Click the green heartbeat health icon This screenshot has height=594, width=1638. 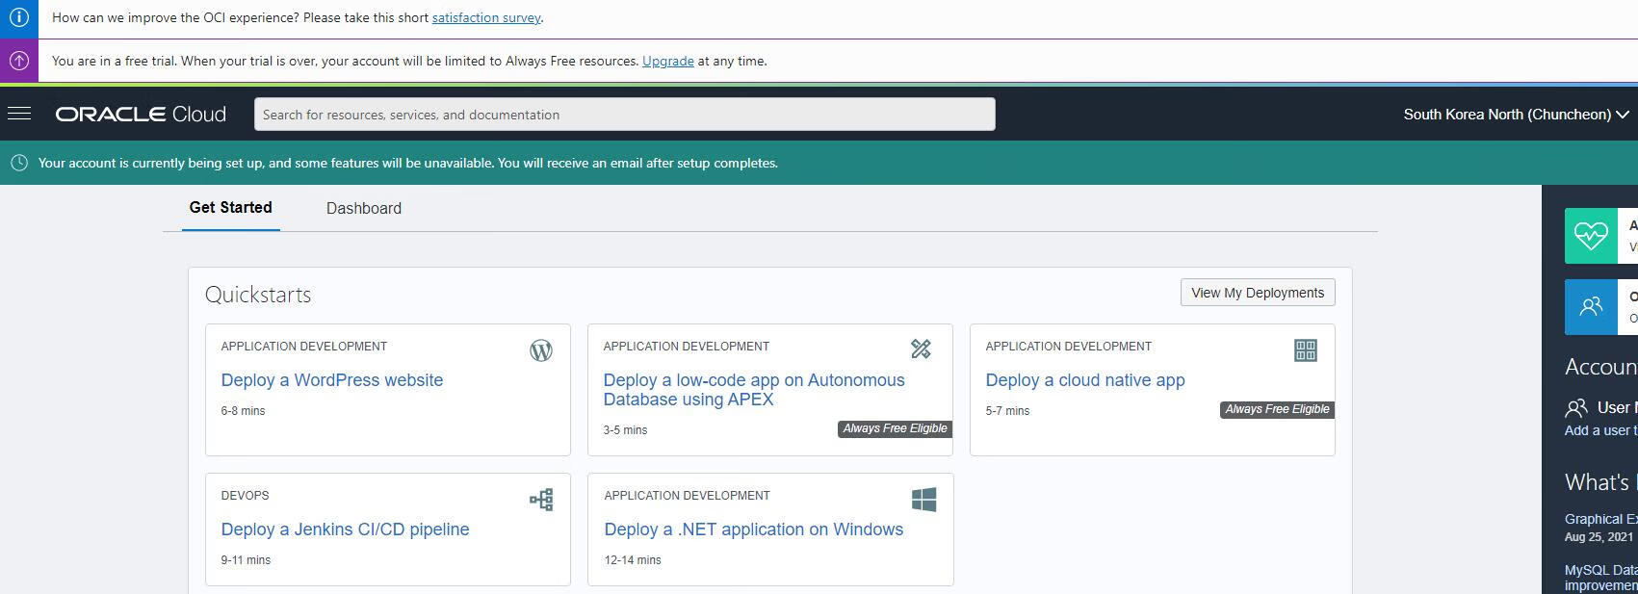click(x=1591, y=235)
